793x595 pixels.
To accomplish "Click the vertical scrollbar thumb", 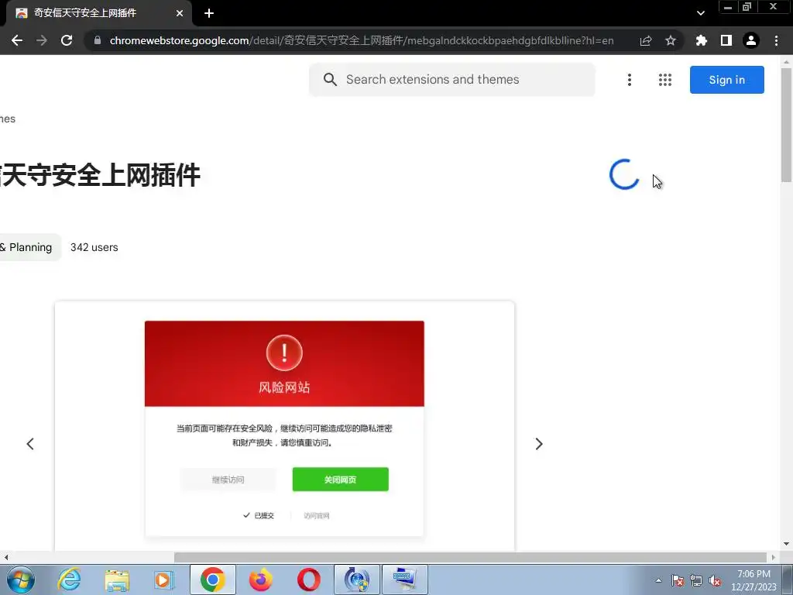I will pos(787,125).
